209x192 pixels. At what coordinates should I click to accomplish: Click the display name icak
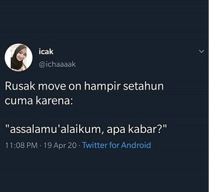[46, 52]
